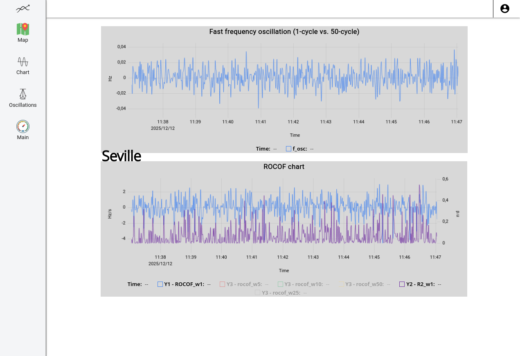
Task: Enable the Y3 - rocof_w10 series
Action: click(x=280, y=284)
